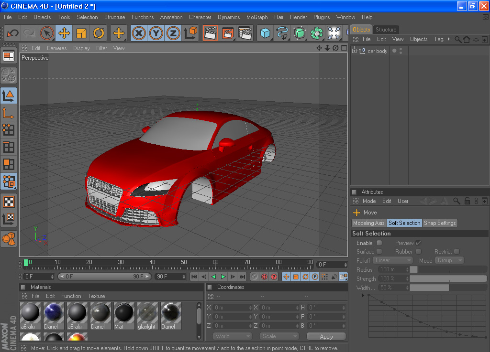Switch to Points mode
This screenshot has height=352, width=490.
[x=9, y=130]
